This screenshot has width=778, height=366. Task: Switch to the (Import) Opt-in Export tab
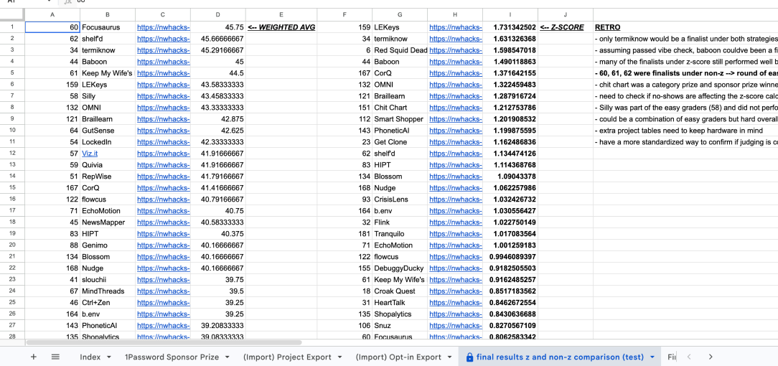398,357
